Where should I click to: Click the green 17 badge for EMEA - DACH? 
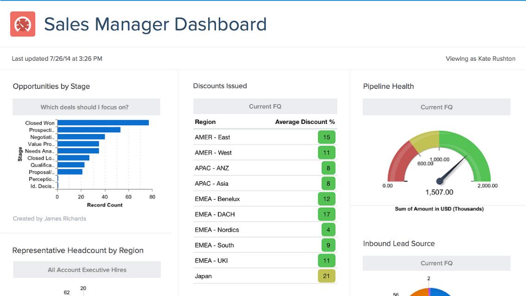click(x=326, y=214)
